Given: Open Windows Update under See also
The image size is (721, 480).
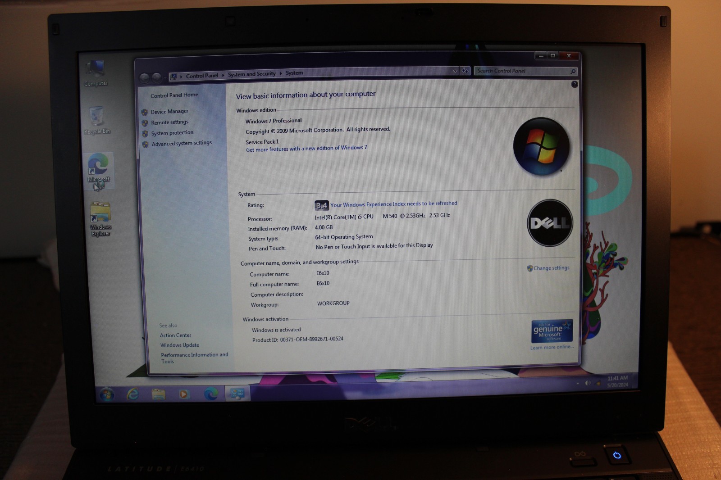Looking at the screenshot, I should 179,345.
